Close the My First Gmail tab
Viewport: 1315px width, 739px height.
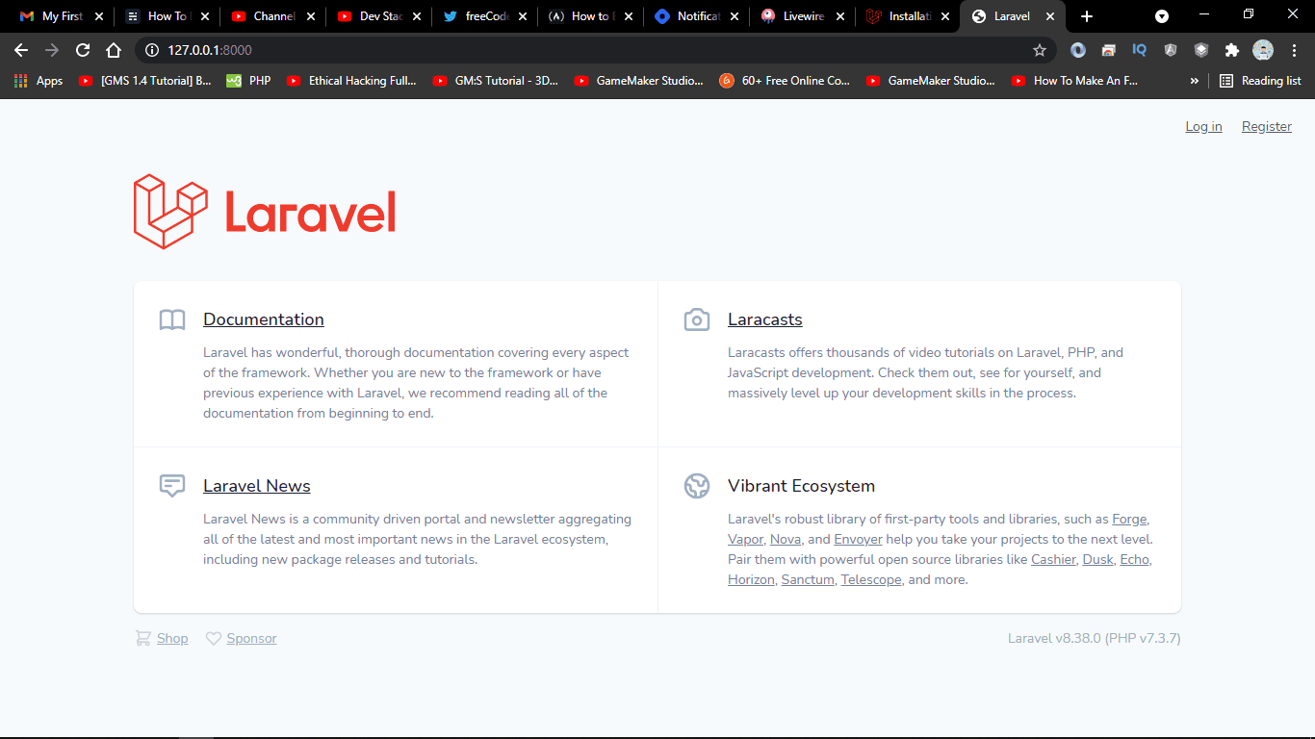click(99, 16)
